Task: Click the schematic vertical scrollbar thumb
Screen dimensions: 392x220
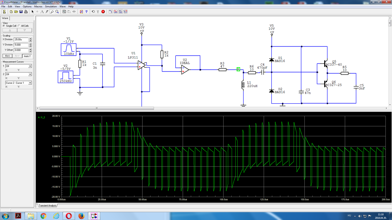Action: point(390,23)
